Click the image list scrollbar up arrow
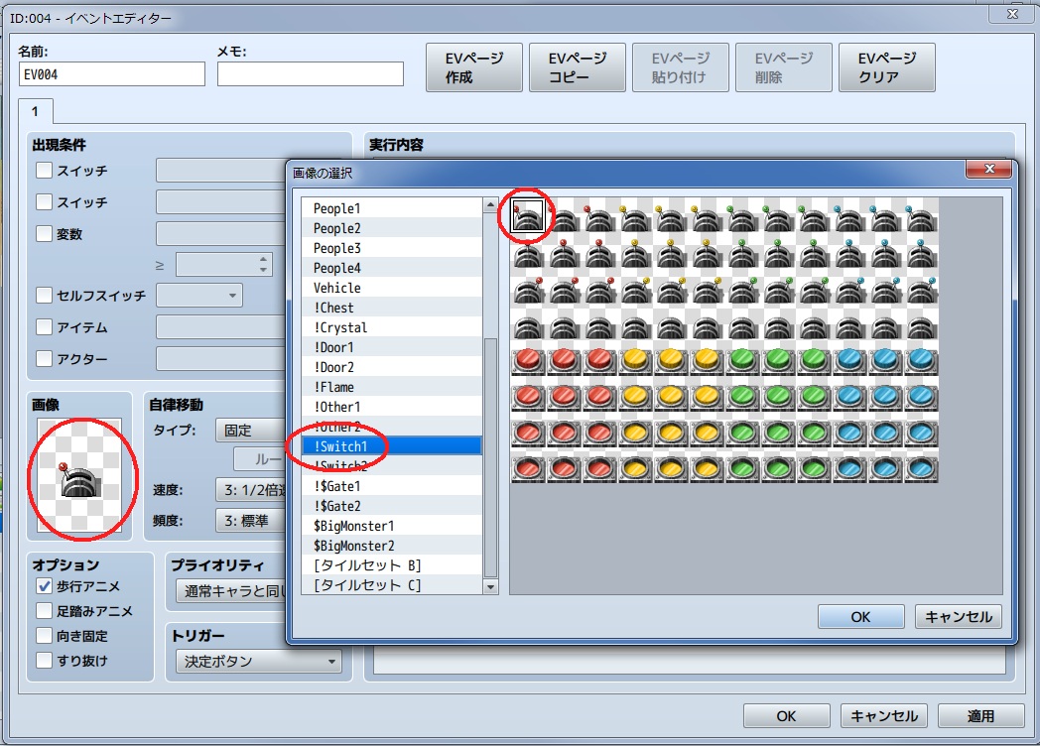 click(491, 205)
